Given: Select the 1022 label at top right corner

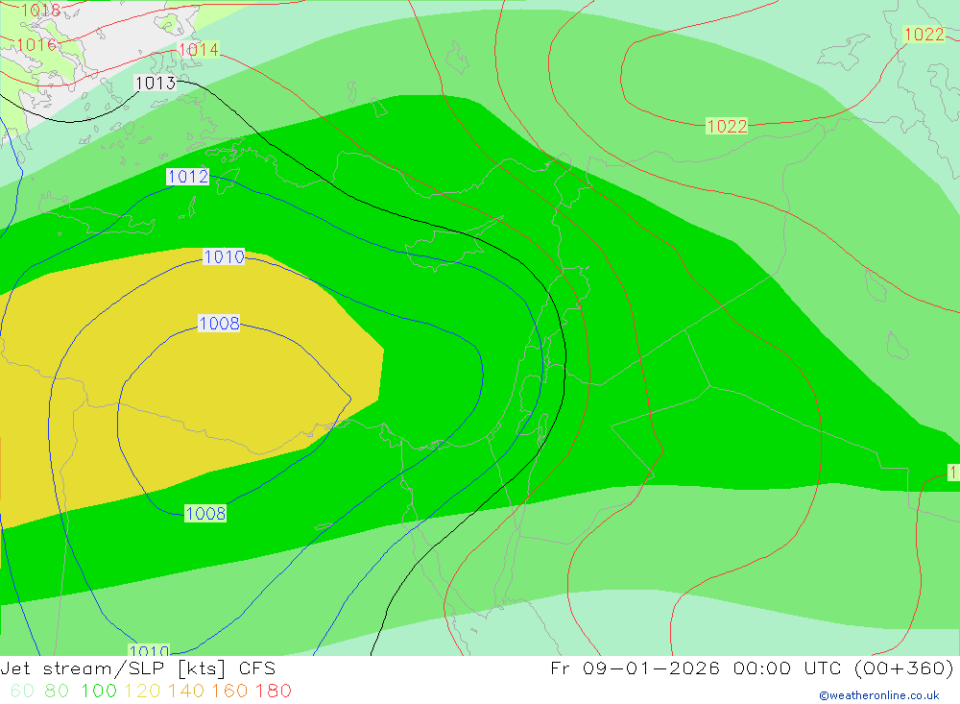Looking at the screenshot, I should tap(924, 35).
